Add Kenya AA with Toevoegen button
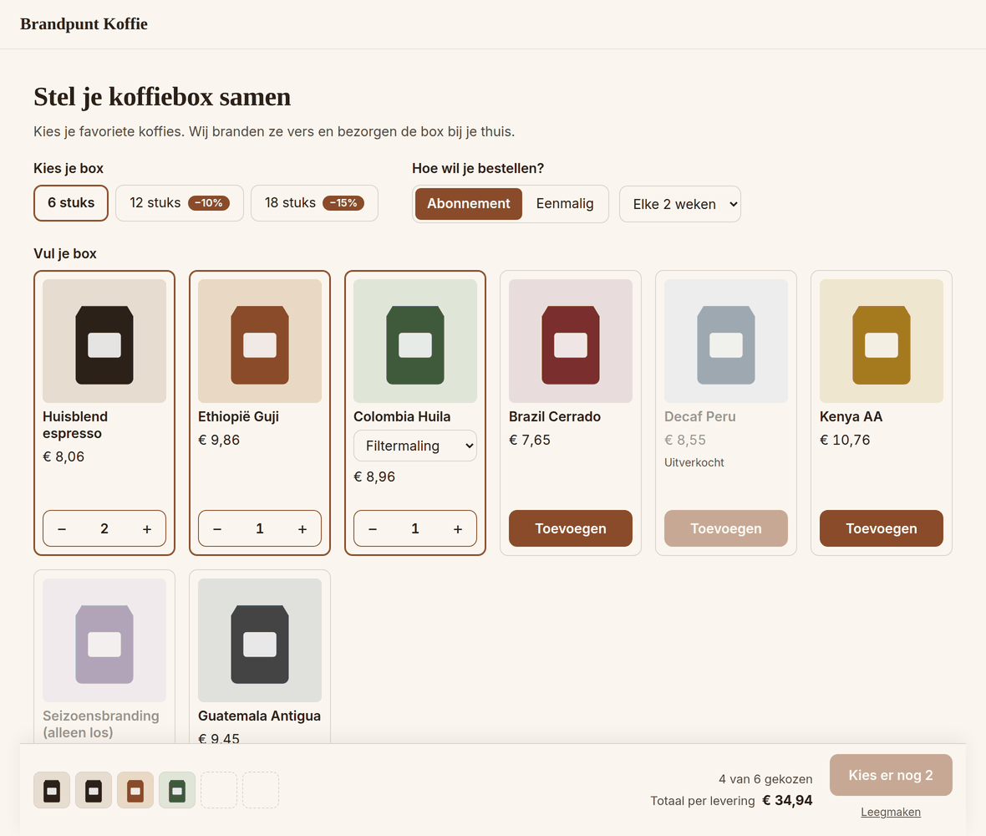Viewport: 986px width, 836px height. click(881, 528)
